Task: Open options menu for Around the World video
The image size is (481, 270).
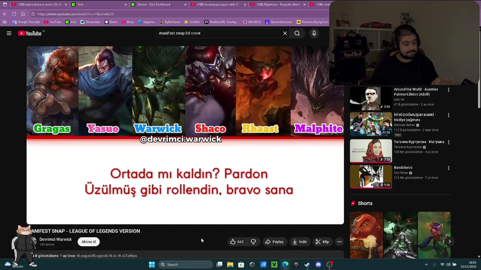Action: point(448,90)
